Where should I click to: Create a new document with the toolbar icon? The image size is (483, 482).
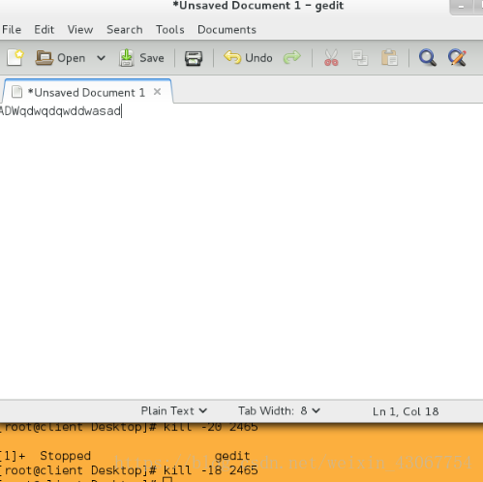click(15, 58)
